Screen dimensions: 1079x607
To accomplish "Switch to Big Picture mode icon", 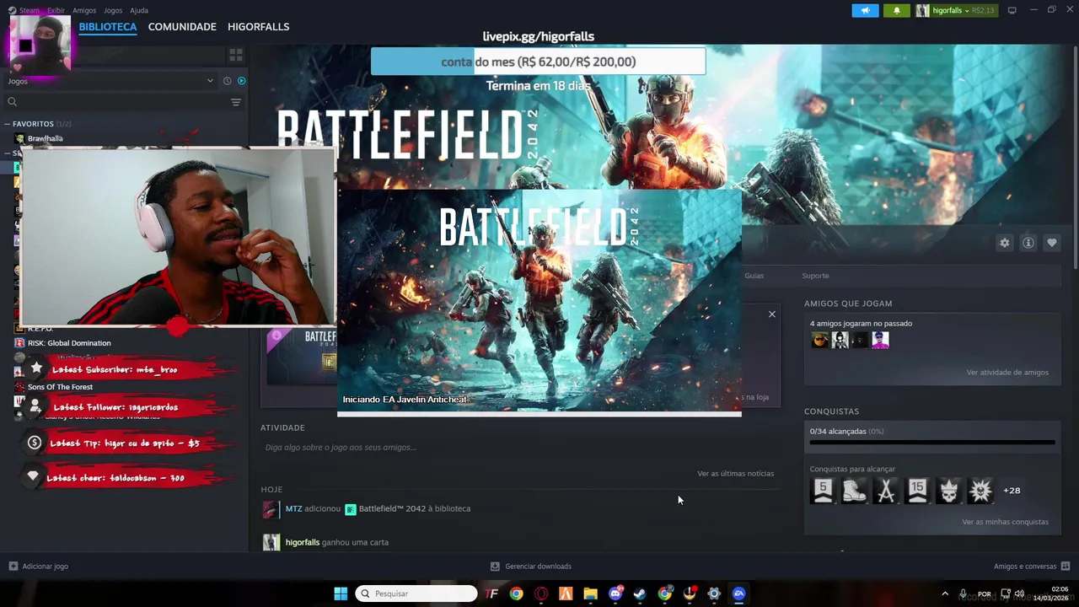I will tap(1012, 10).
